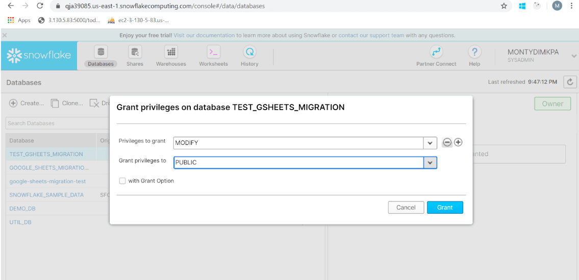This screenshot has height=280, width=579.
Task: Open the History tab
Action: click(x=249, y=57)
